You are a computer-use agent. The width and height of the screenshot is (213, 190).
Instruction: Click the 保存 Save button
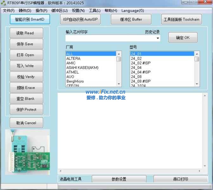click(26, 44)
